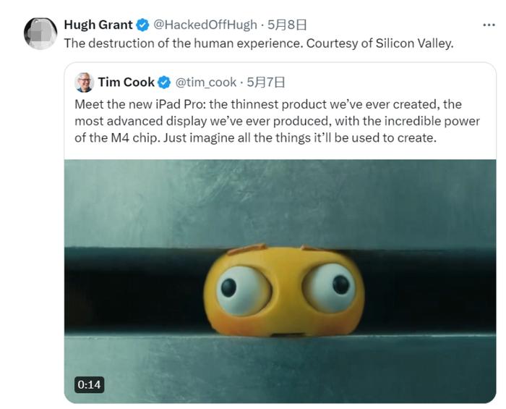Click the yellow emoji's left eyeball
The width and height of the screenshot is (506, 409).
242,290
